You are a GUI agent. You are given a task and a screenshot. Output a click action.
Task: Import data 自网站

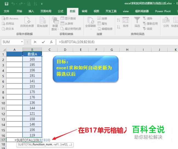tap(8, 24)
